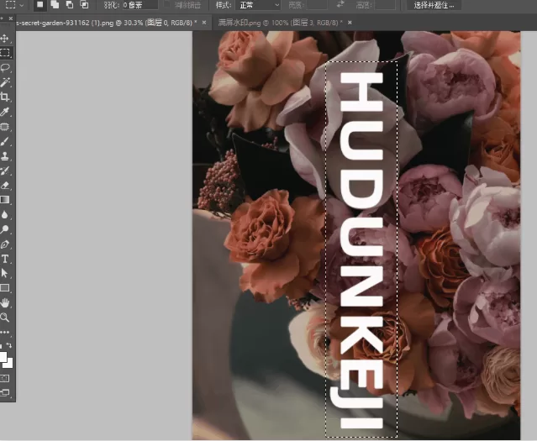Select the Eyedropper tool
This screenshot has width=537, height=441.
pyautogui.click(x=5, y=112)
